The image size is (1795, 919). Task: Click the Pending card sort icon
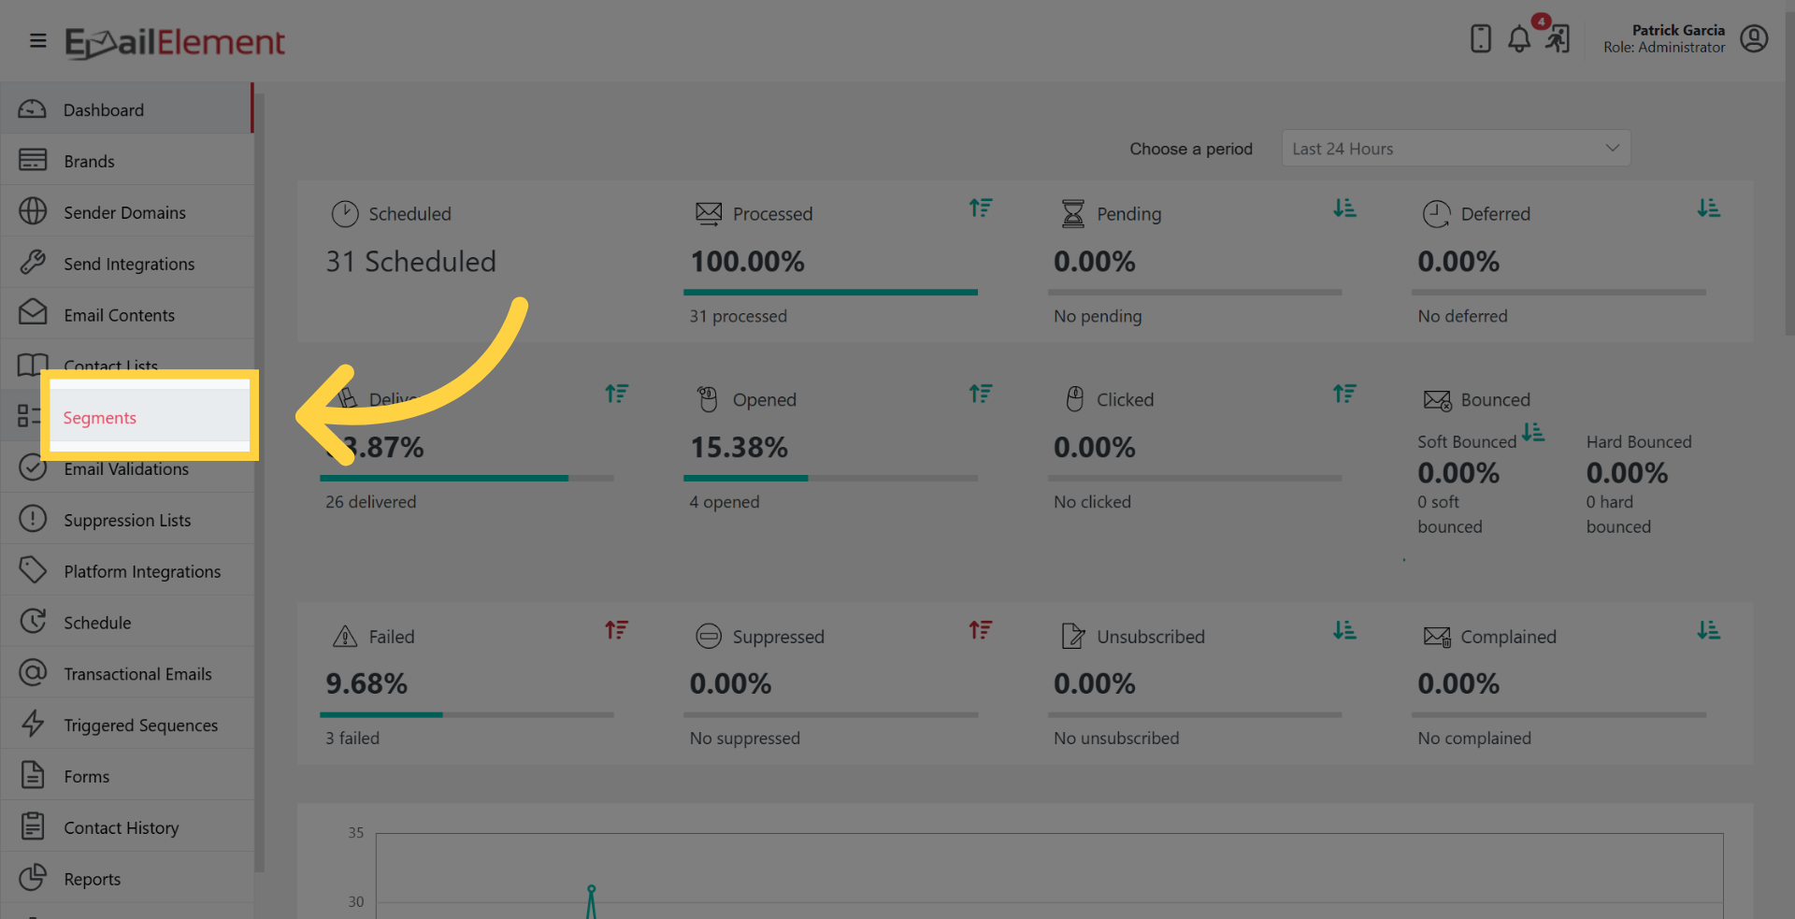pyautogui.click(x=1344, y=208)
